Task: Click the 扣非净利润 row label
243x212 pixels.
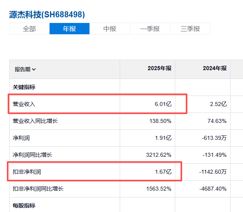Action: pyautogui.click(x=27, y=172)
